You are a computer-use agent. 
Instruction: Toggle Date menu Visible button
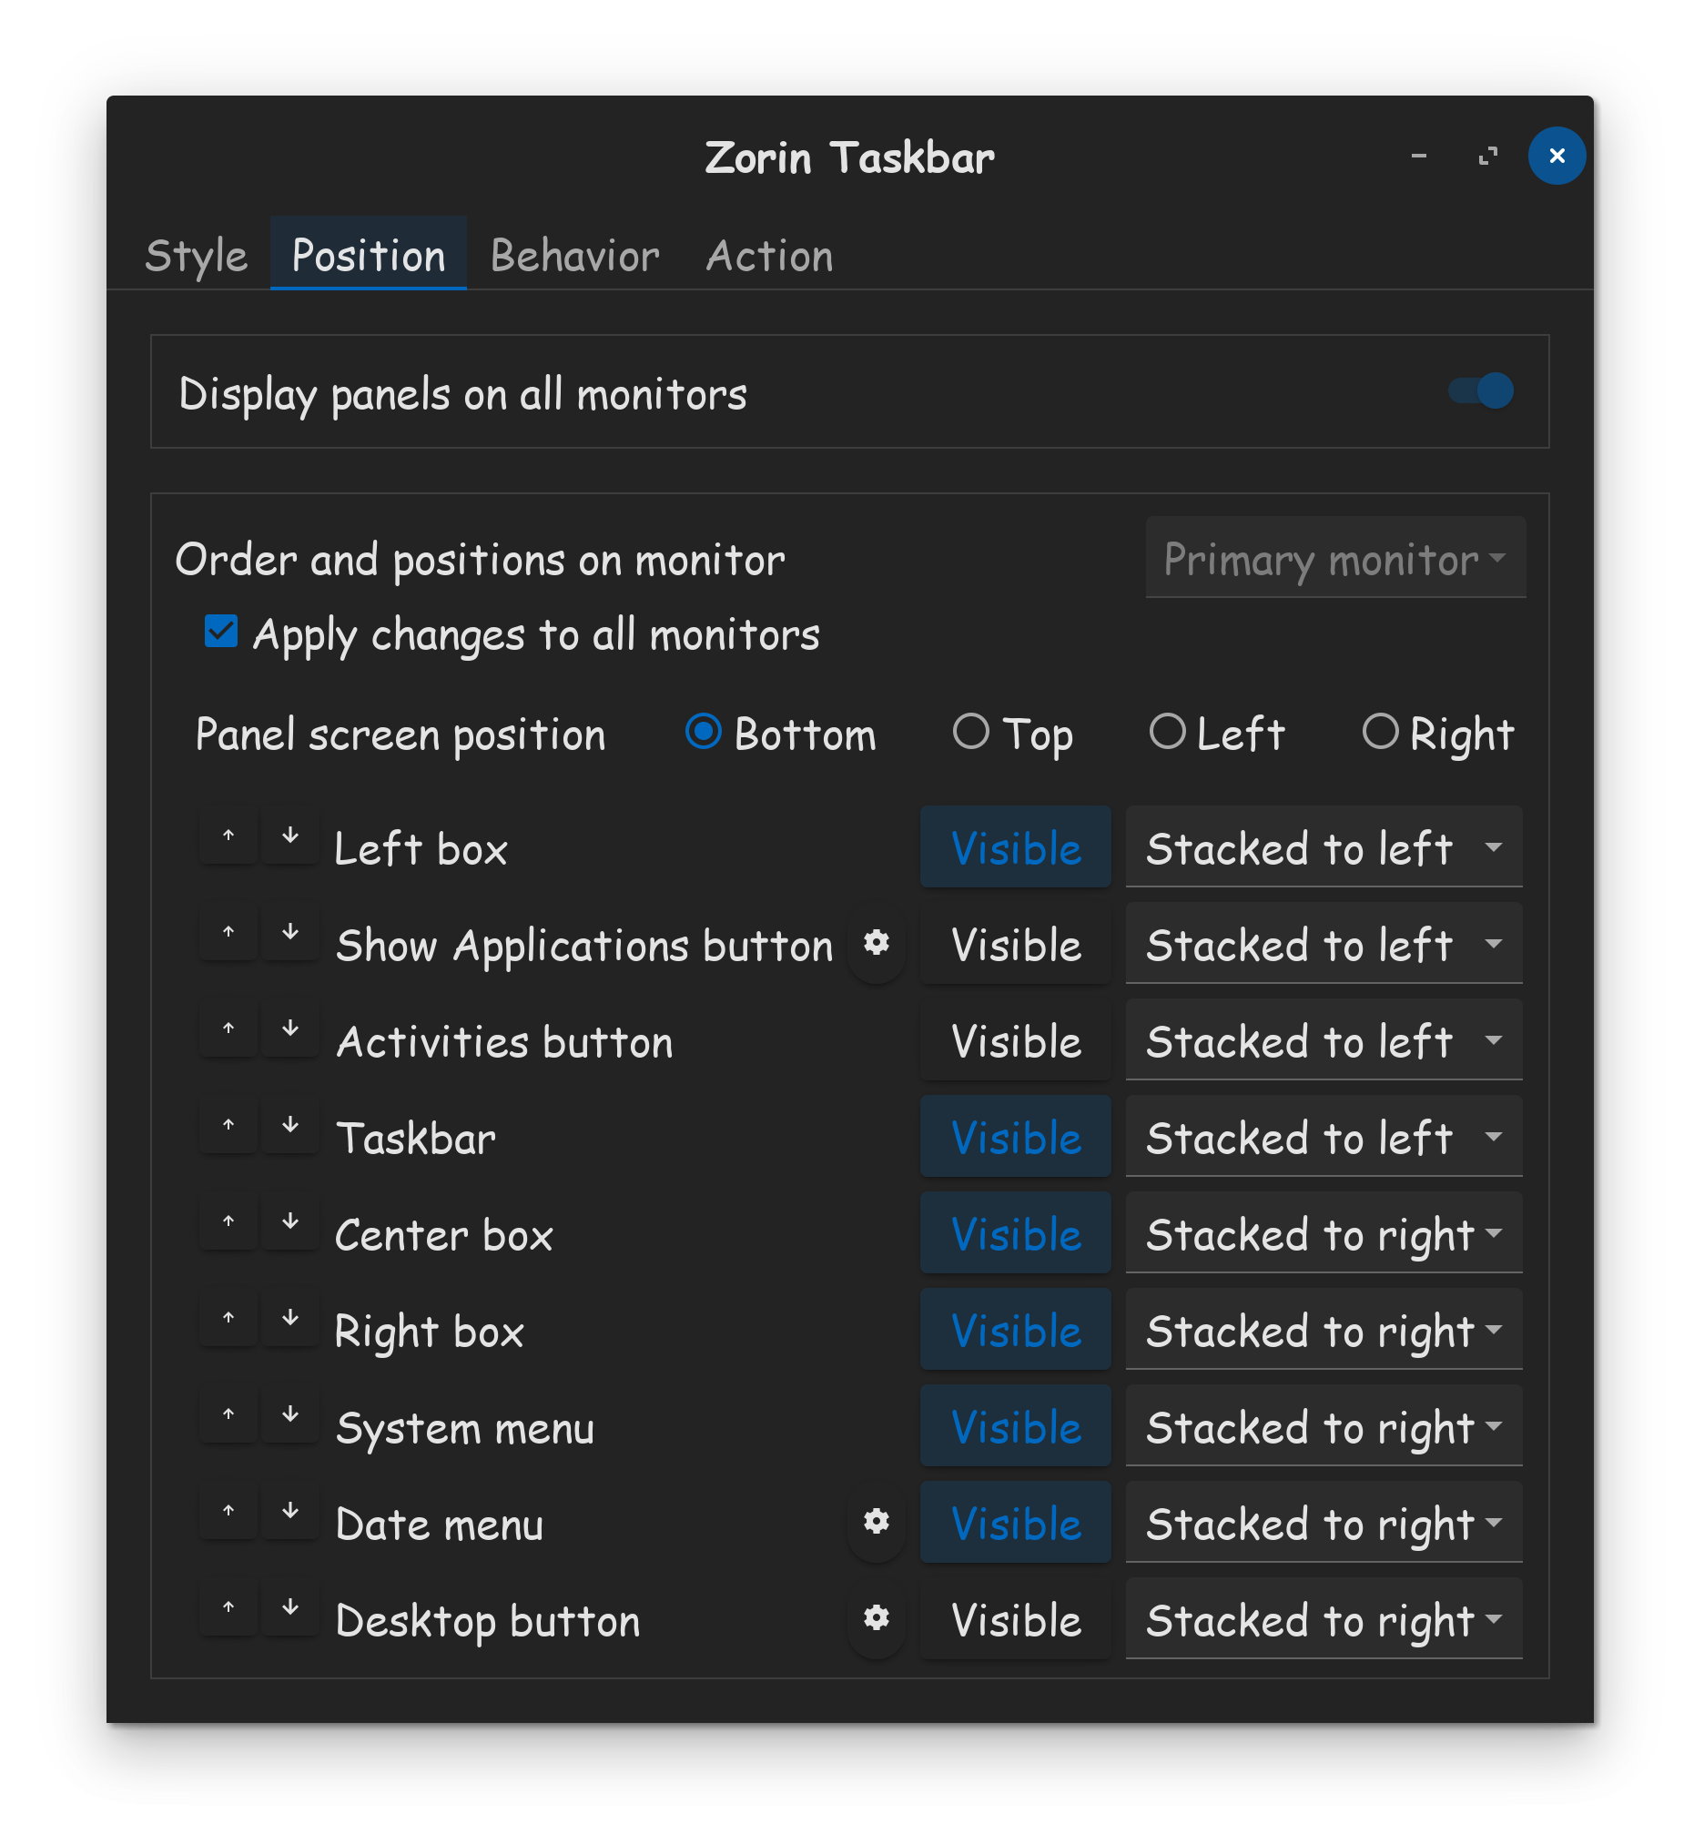tap(1015, 1523)
